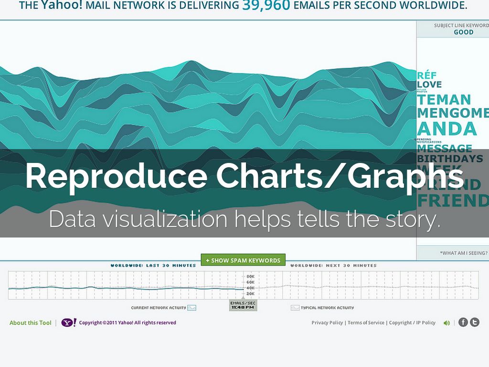
Task: Select the TEMAN keyword in word list
Action: pos(444,100)
